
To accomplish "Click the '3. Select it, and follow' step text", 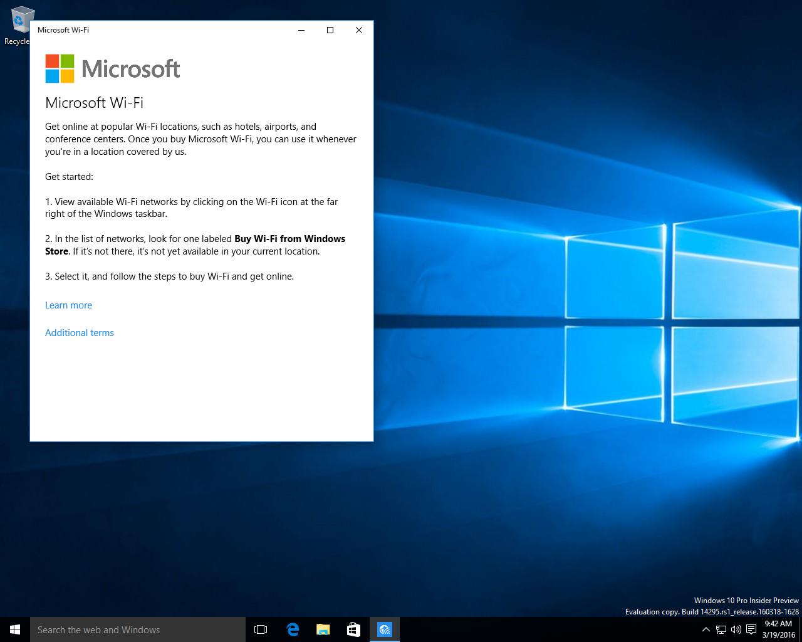I will [x=169, y=276].
